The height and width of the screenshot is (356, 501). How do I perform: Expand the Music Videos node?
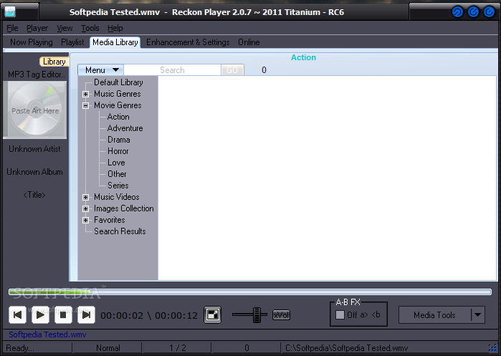[85, 197]
